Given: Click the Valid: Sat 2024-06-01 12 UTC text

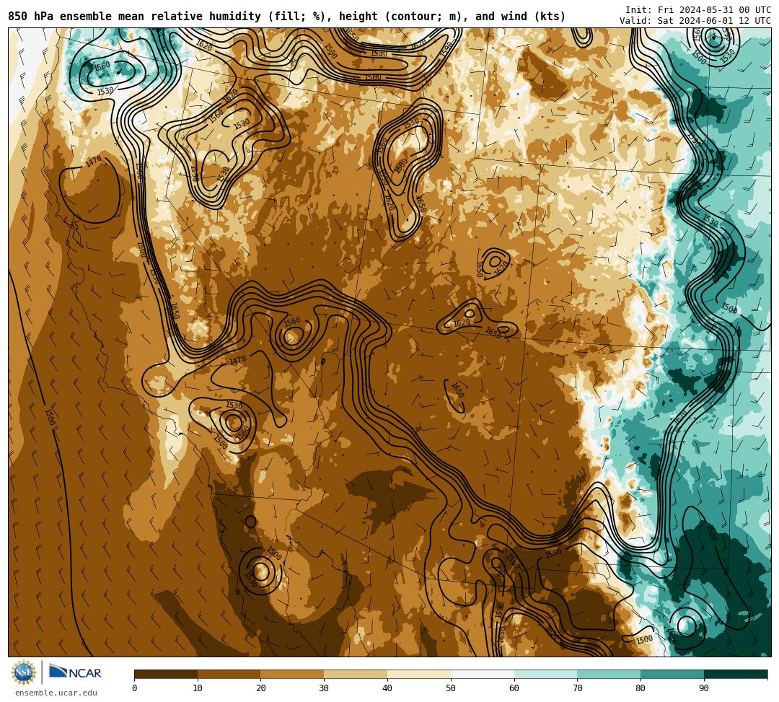Looking at the screenshot, I should click(x=695, y=21).
